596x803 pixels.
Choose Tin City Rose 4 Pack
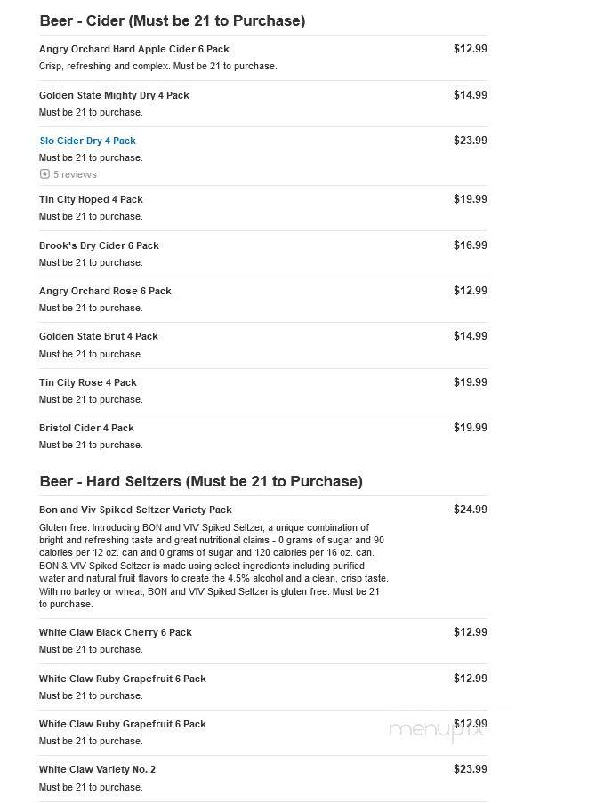point(88,382)
